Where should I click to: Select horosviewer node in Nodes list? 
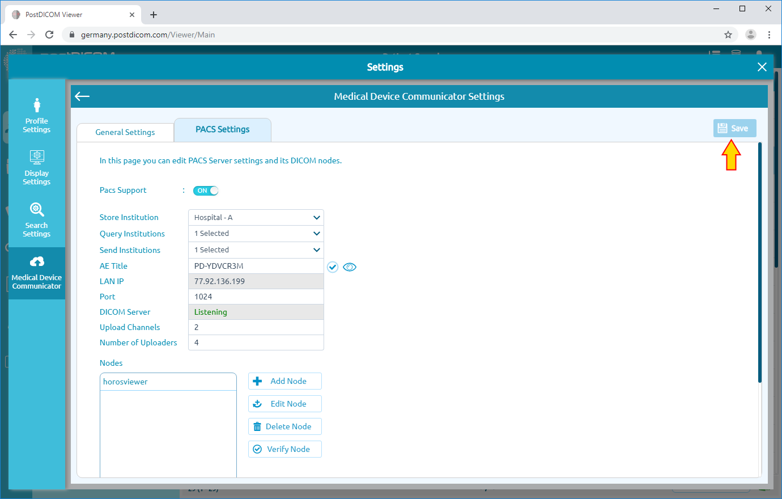click(168, 382)
